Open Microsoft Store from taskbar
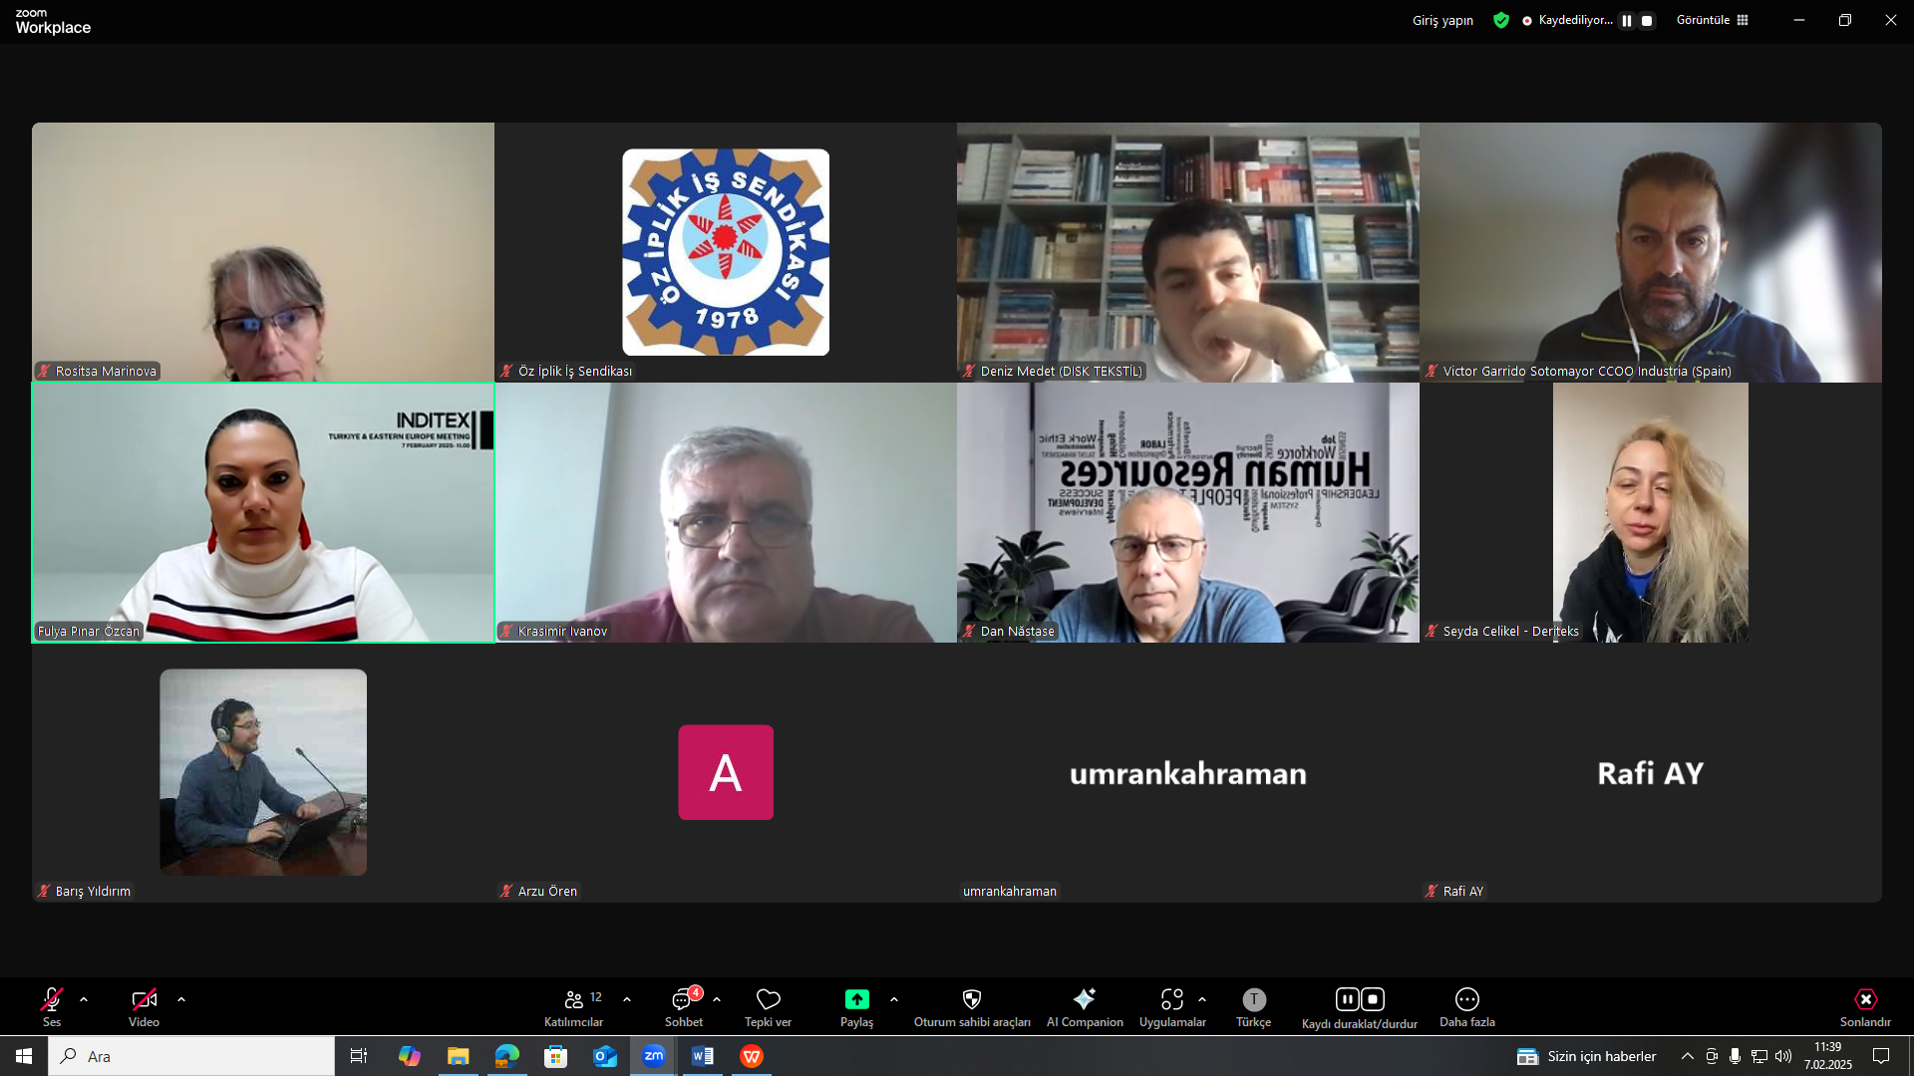The height and width of the screenshot is (1076, 1914). click(x=555, y=1056)
